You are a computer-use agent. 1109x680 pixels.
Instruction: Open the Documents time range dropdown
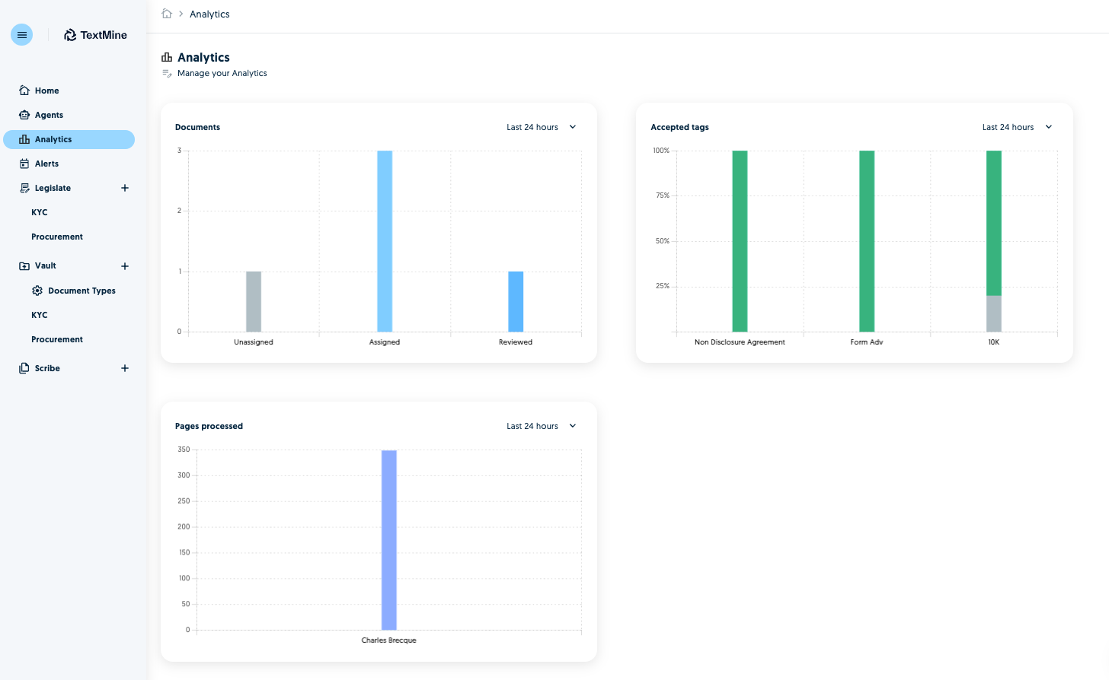point(542,127)
